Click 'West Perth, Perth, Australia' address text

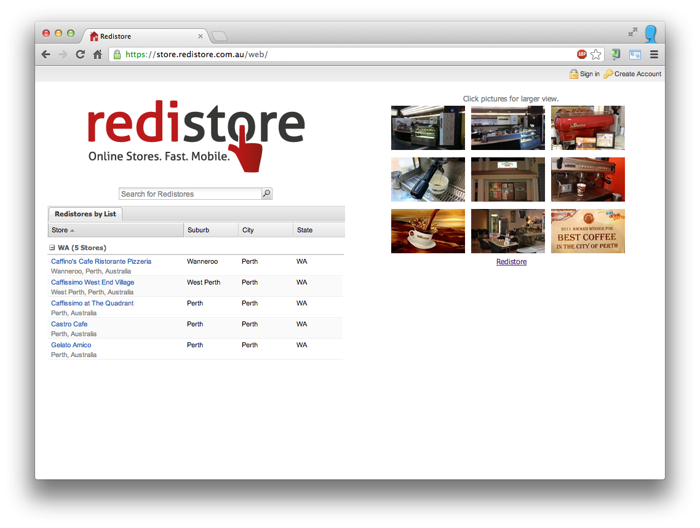[x=92, y=292]
